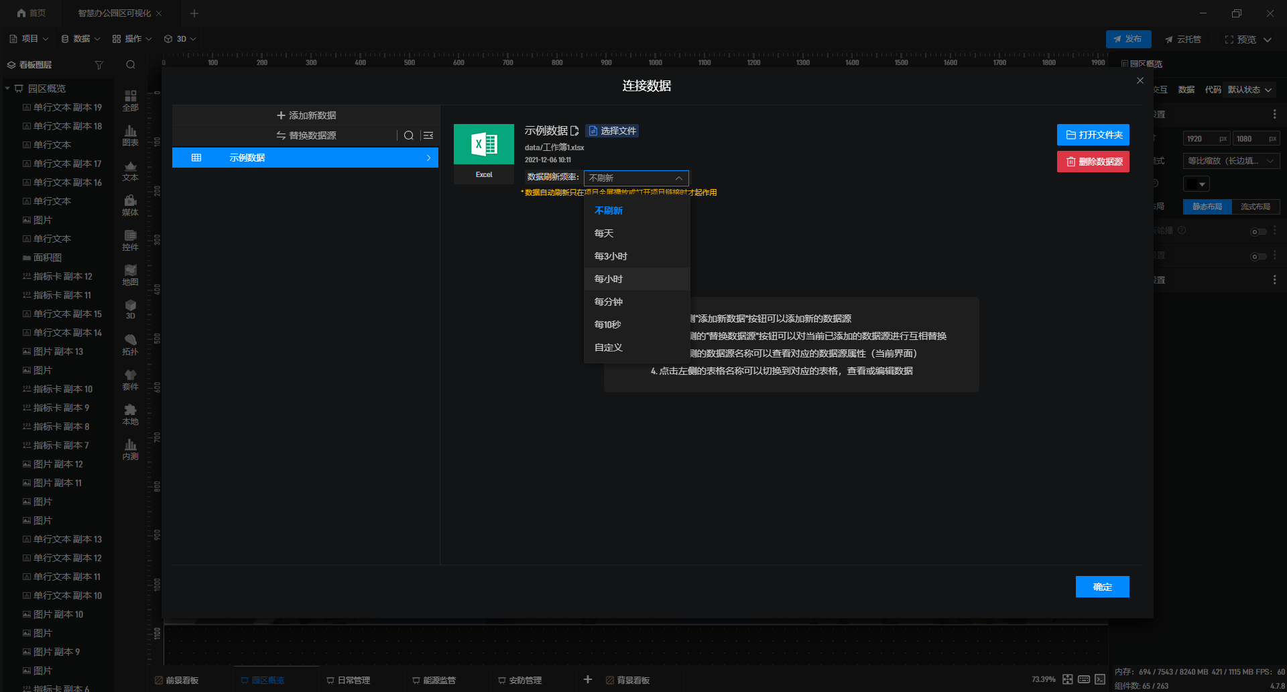Expand the 数据 menu in toolbar
1287x692 pixels.
pyautogui.click(x=80, y=39)
